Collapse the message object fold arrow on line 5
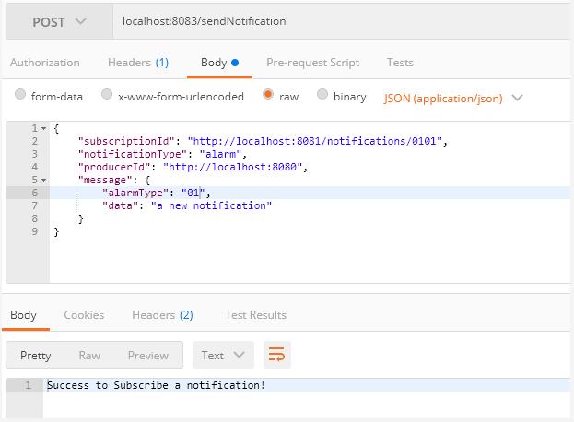This screenshot has height=422, width=574. tap(43, 180)
